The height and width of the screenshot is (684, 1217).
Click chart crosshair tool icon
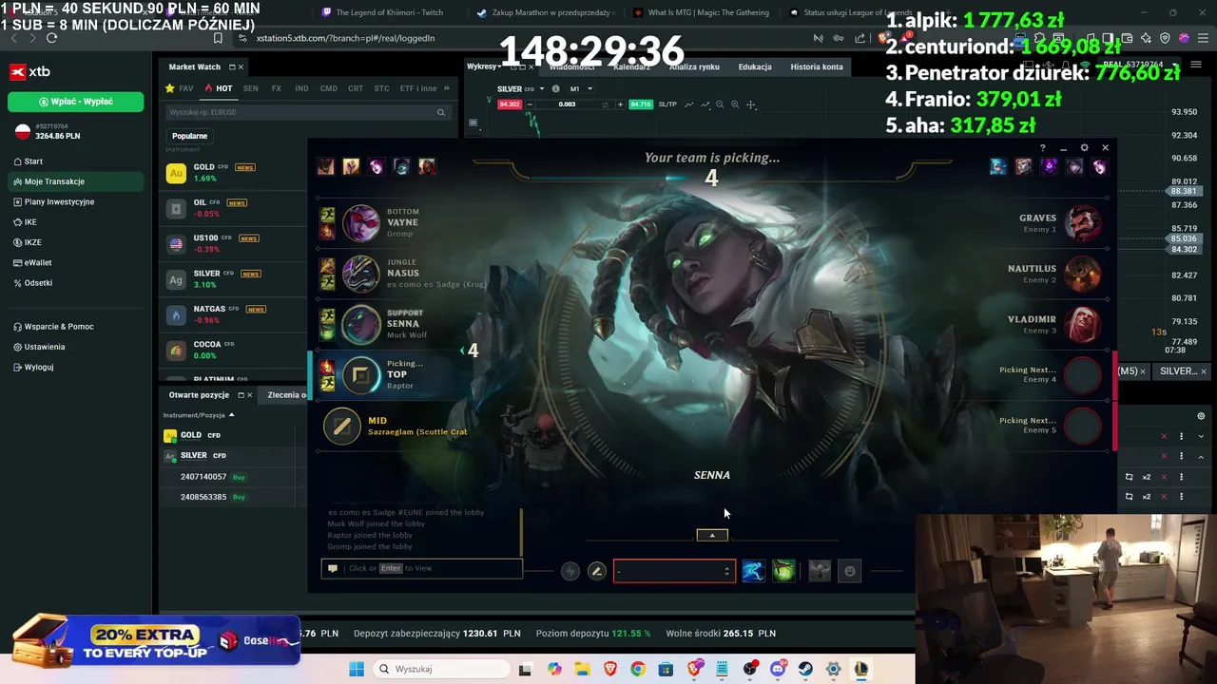751,104
